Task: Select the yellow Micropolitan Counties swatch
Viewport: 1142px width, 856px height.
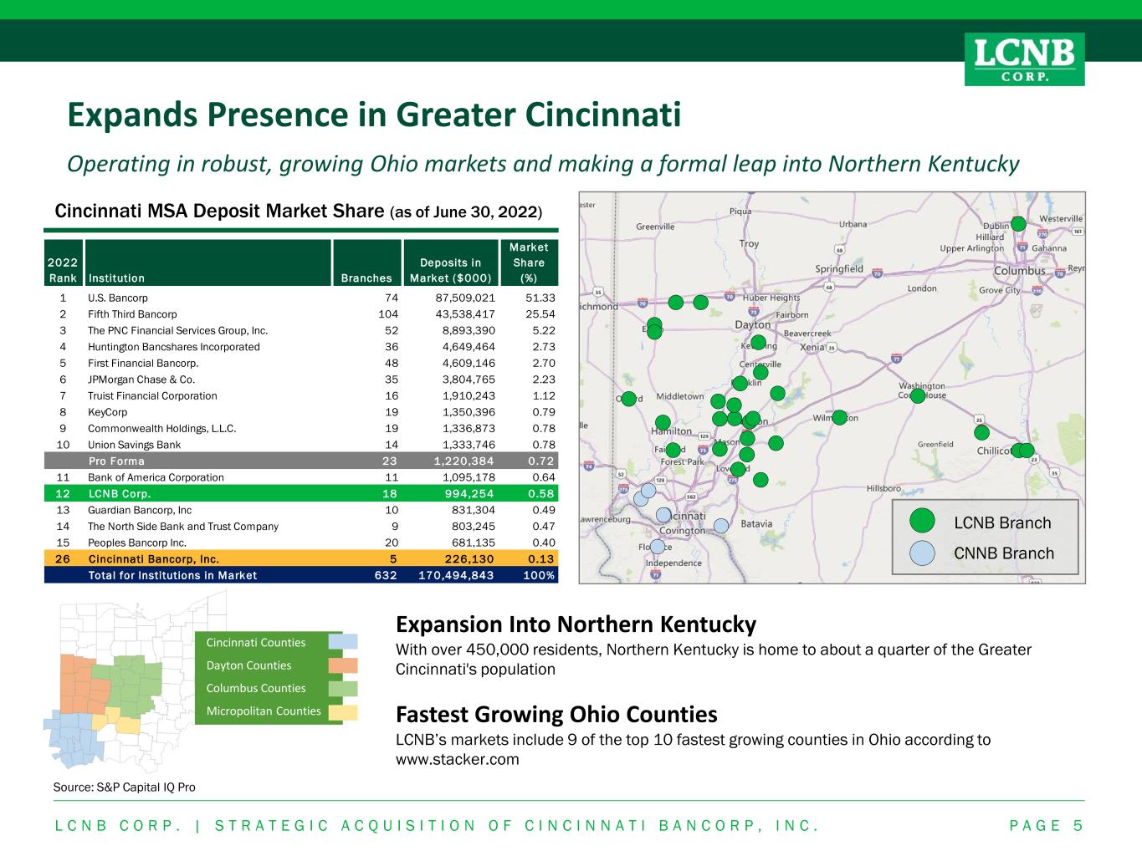Action: coord(343,711)
